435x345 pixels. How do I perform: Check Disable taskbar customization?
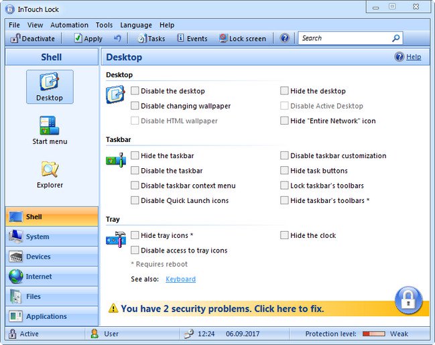click(284, 155)
